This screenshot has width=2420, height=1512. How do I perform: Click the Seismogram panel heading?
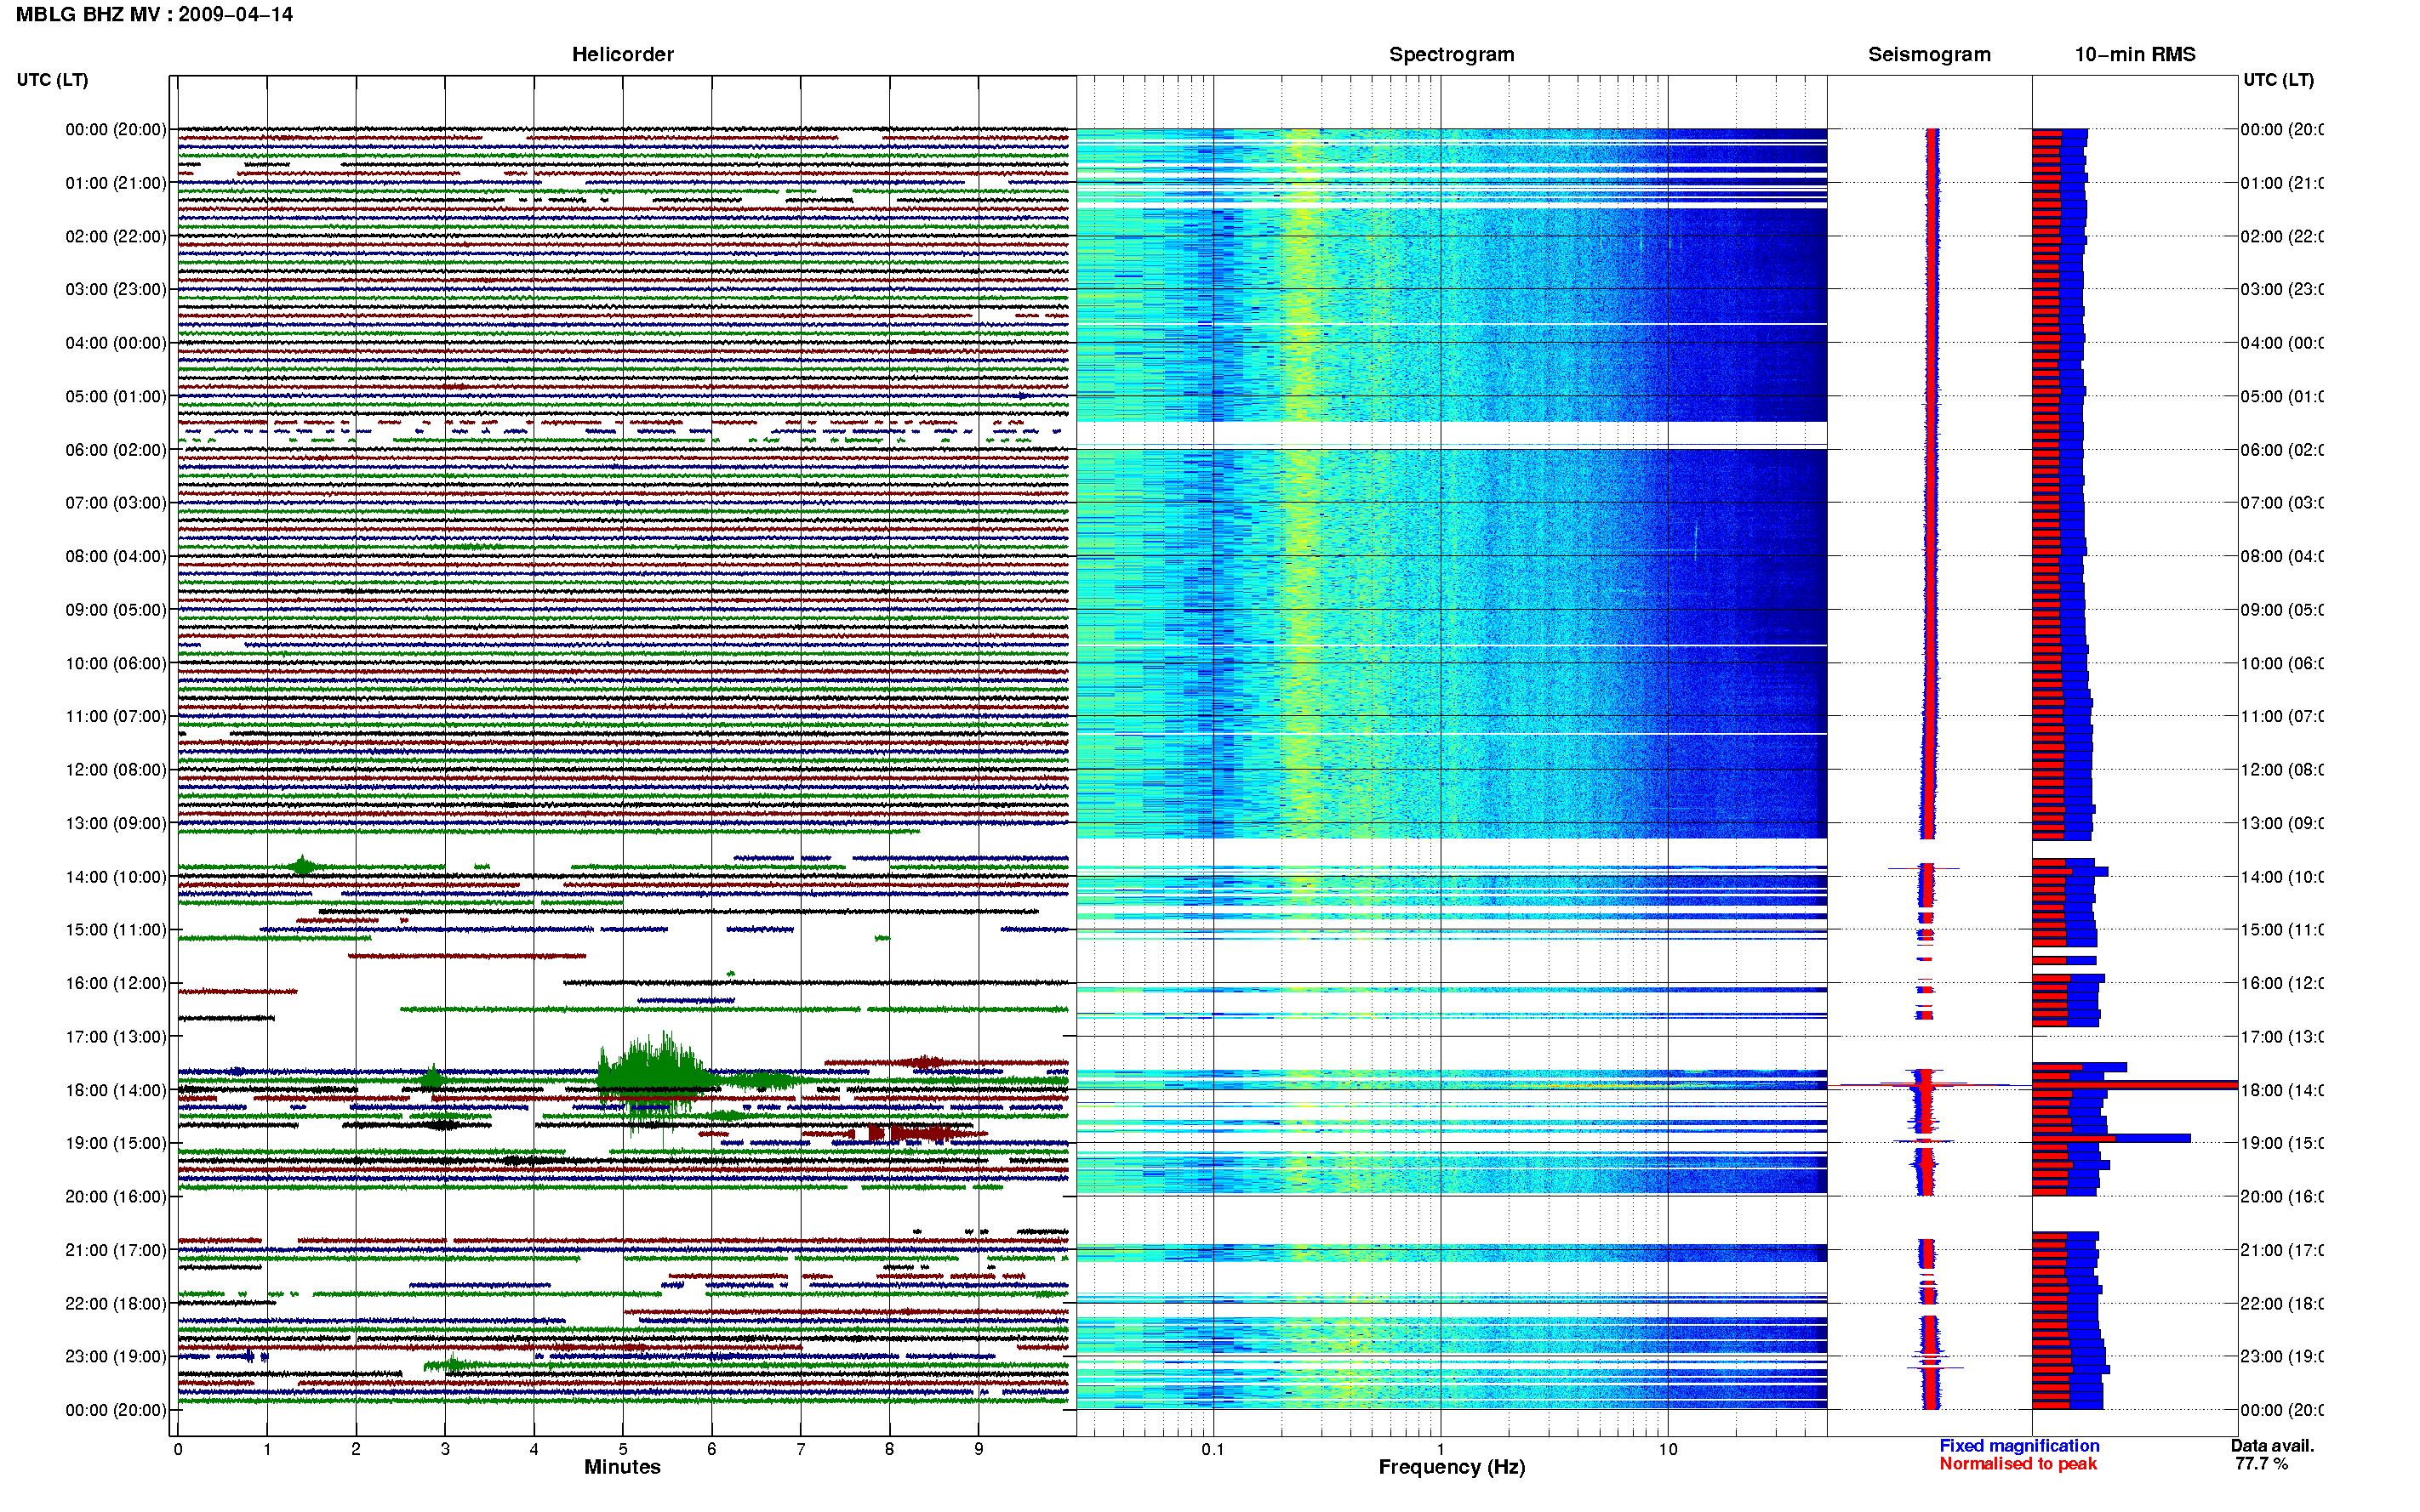tap(1929, 54)
